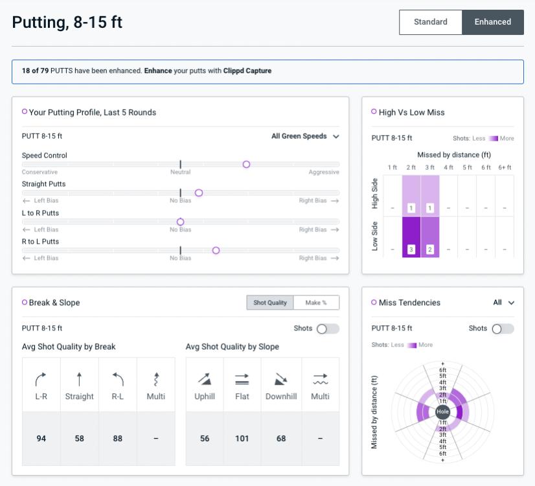Click the Enhanced view button
This screenshot has width=535, height=486.
pyautogui.click(x=492, y=22)
